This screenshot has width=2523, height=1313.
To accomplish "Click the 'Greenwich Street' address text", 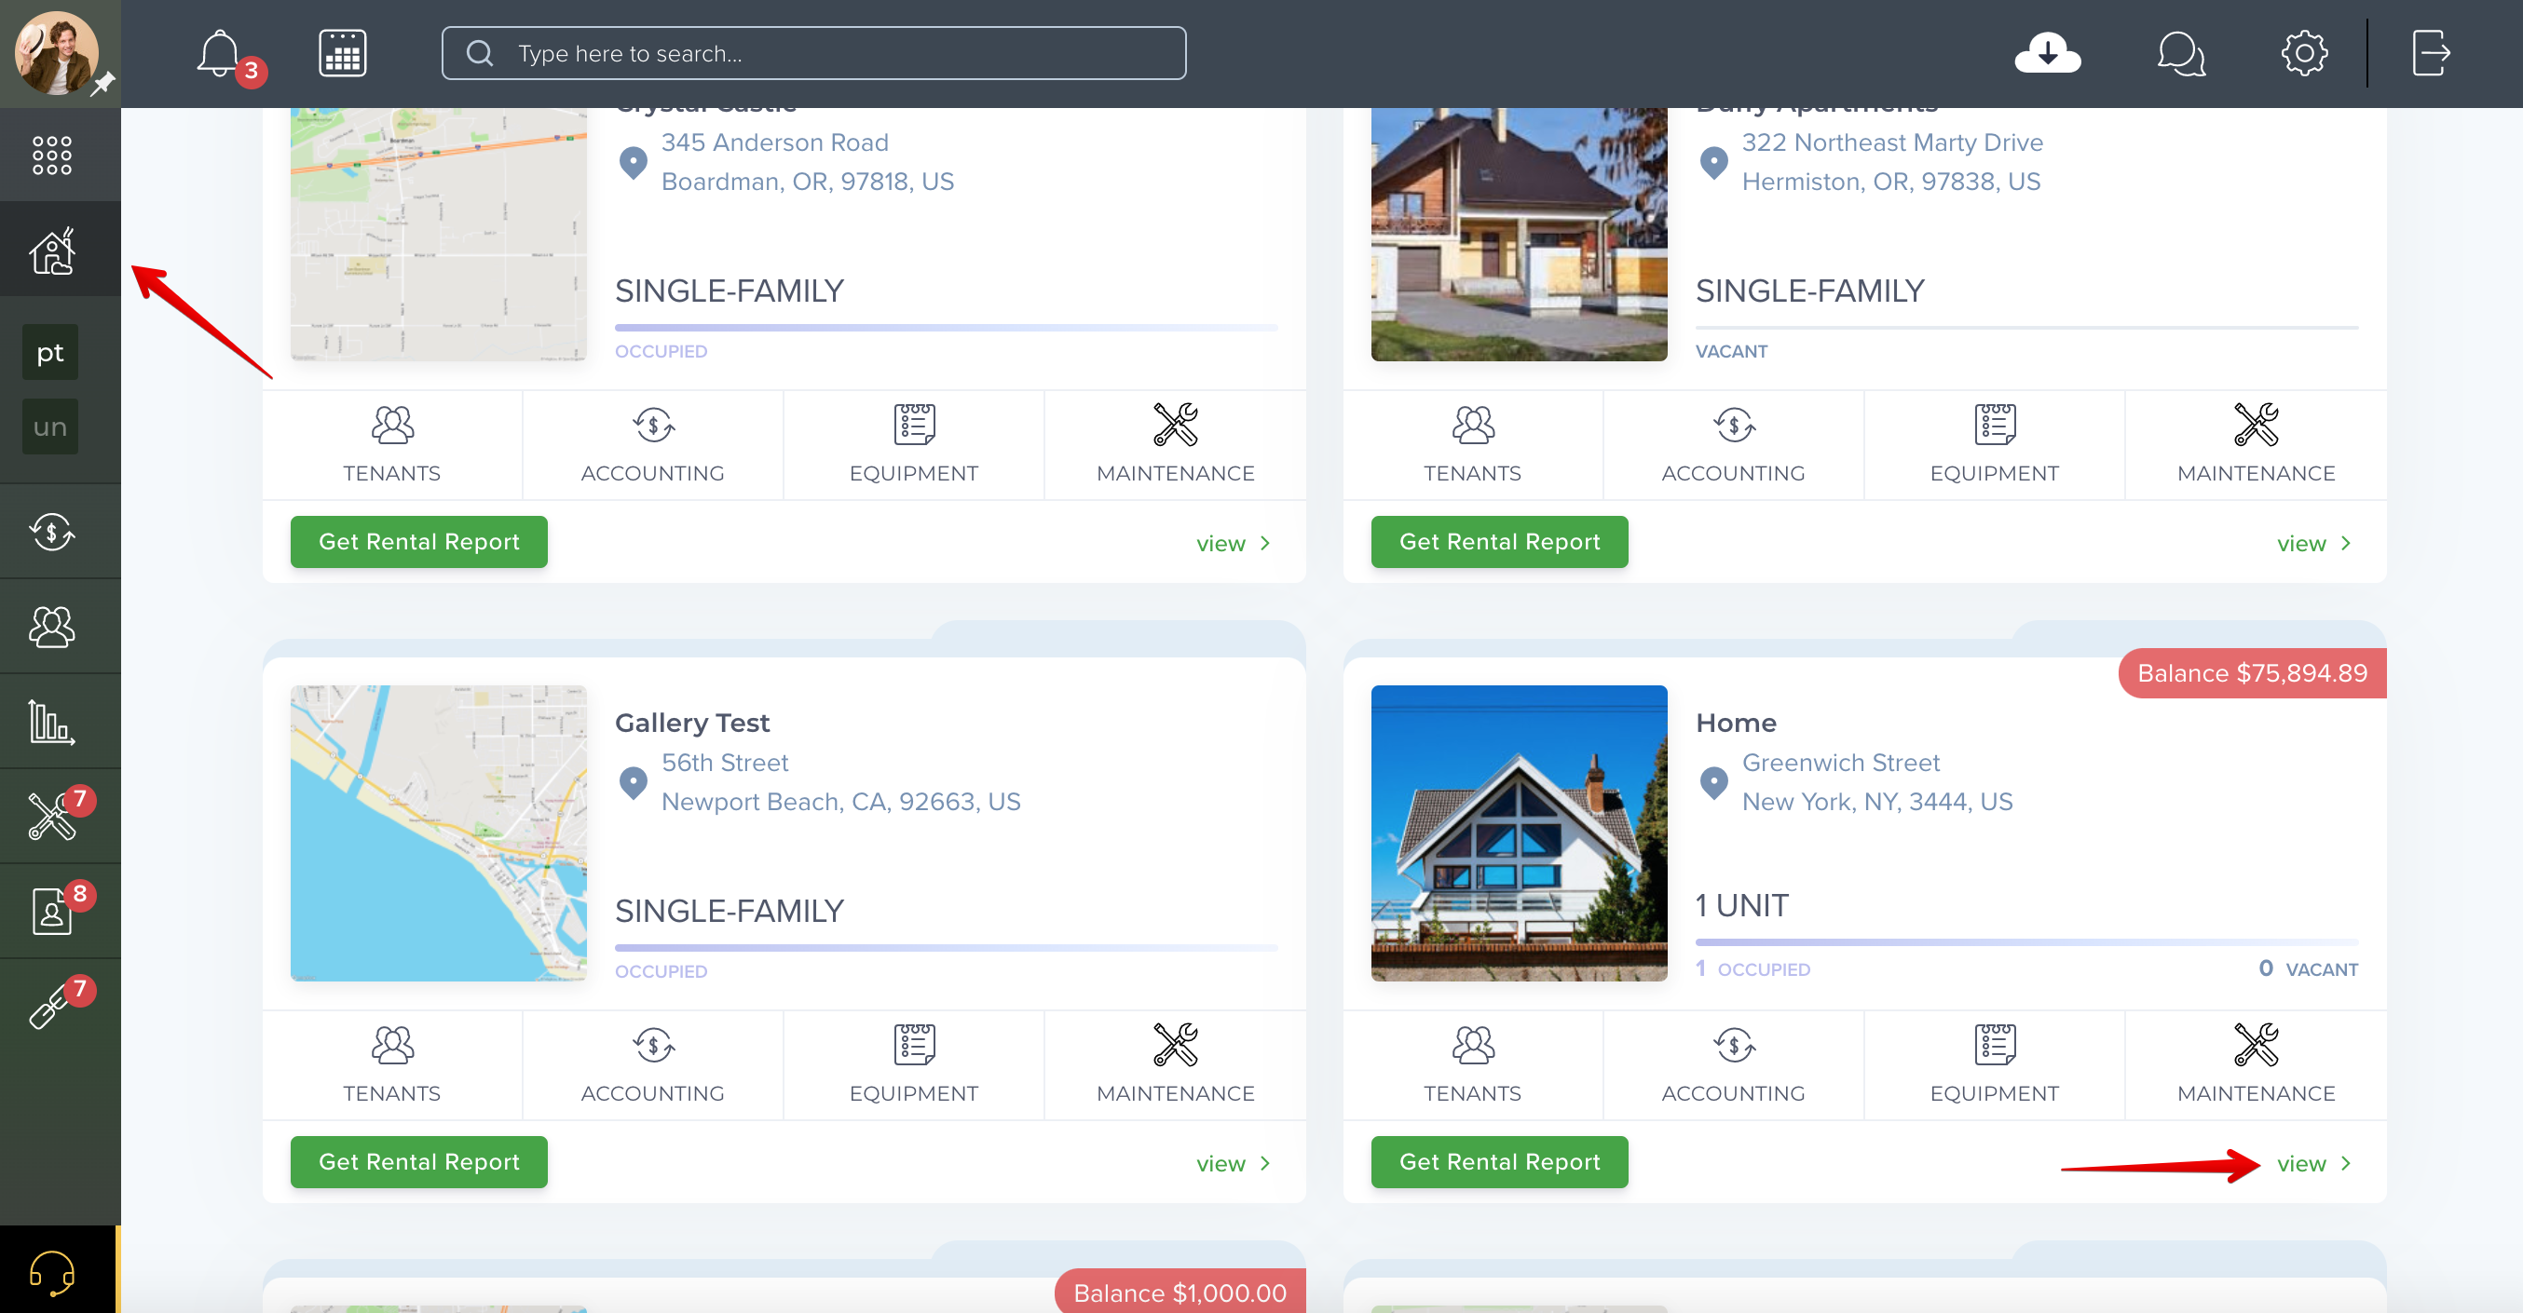I will point(1840,763).
